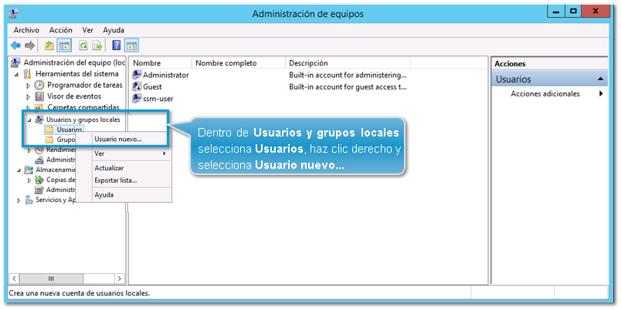Screen dimensions: 621x310
Task: Click the ssm-user account icon
Action: pos(137,99)
